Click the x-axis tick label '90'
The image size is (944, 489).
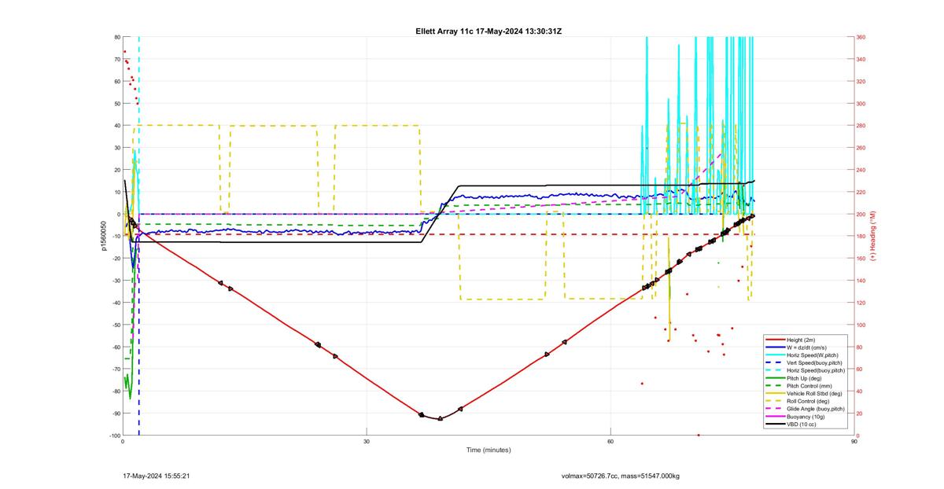[x=854, y=442]
